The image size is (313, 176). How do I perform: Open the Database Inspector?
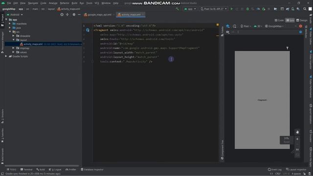(92, 170)
